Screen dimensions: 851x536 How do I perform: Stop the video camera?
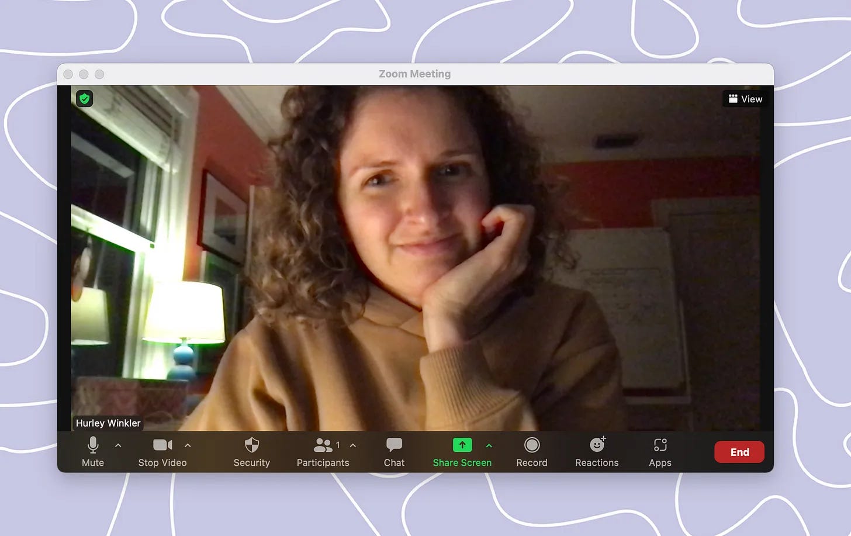click(162, 452)
